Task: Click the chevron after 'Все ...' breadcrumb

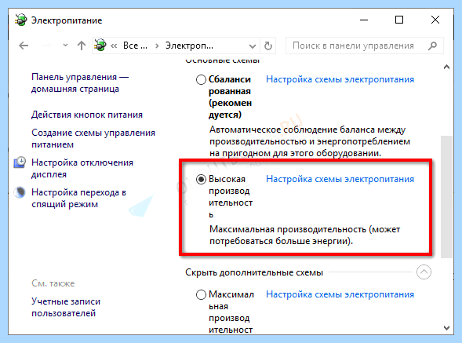Action: click(x=157, y=46)
